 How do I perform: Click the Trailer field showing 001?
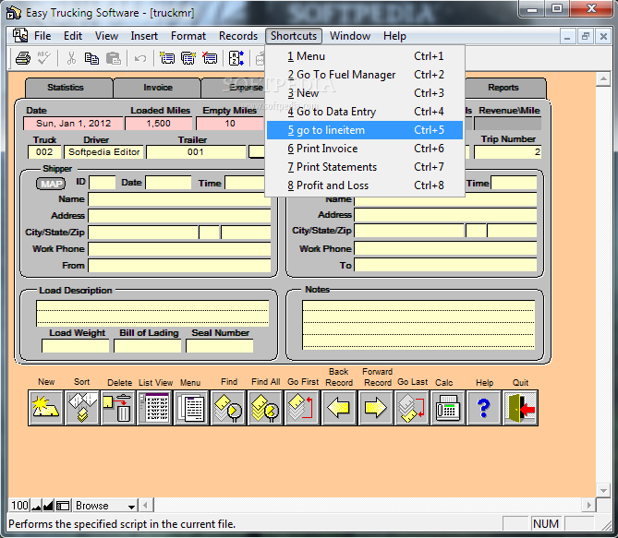point(196,152)
